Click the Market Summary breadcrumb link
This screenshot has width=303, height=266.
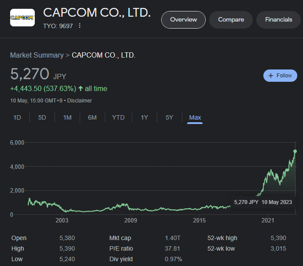pos(37,55)
